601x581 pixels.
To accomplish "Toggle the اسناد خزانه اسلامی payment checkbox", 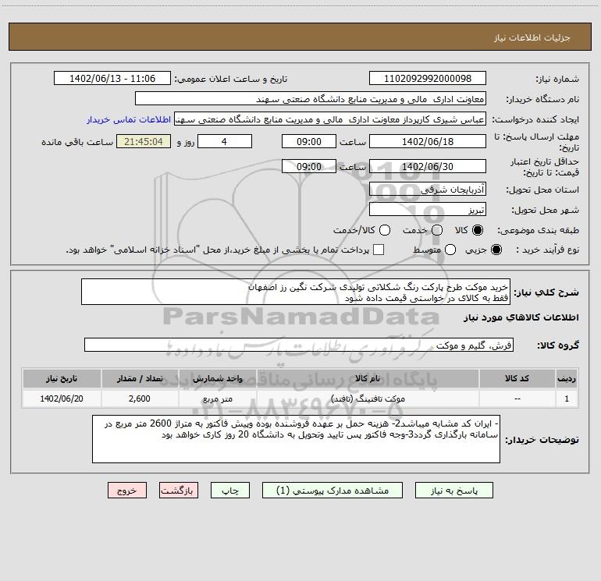I will tap(379, 250).
